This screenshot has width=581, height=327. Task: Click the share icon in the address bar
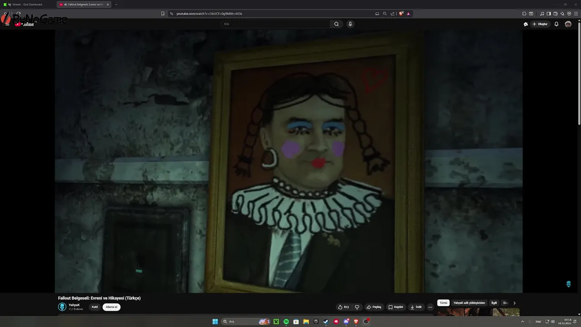[x=393, y=14]
